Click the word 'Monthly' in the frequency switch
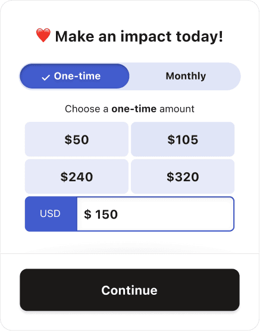Viewport: 260px width, 331px height. tap(186, 76)
